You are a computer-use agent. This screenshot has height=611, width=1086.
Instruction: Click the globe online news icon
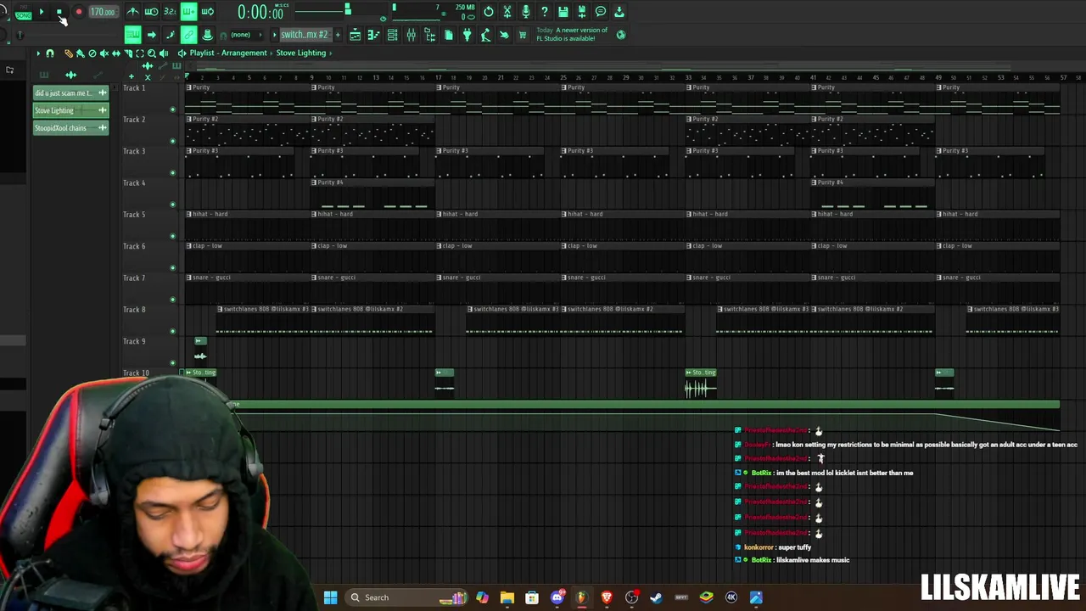621,35
